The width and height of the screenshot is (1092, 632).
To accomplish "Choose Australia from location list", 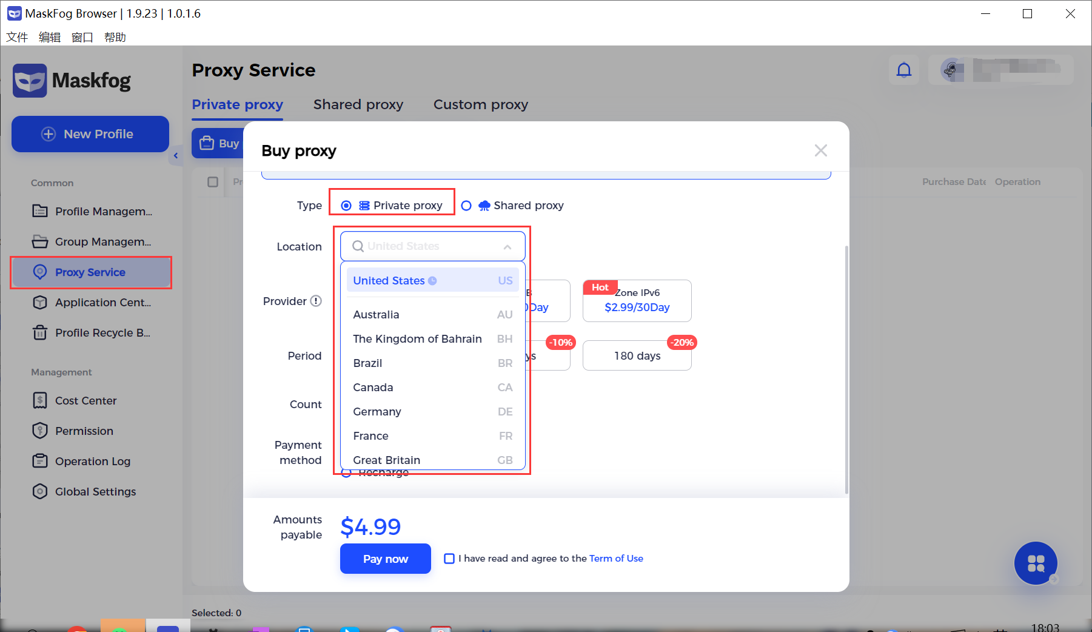I will pyautogui.click(x=433, y=314).
